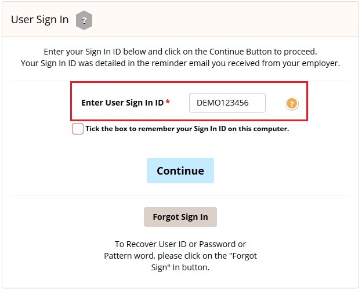The image size is (362, 290).
Task: Proceed with the light blue Continue button
Action: [180, 171]
